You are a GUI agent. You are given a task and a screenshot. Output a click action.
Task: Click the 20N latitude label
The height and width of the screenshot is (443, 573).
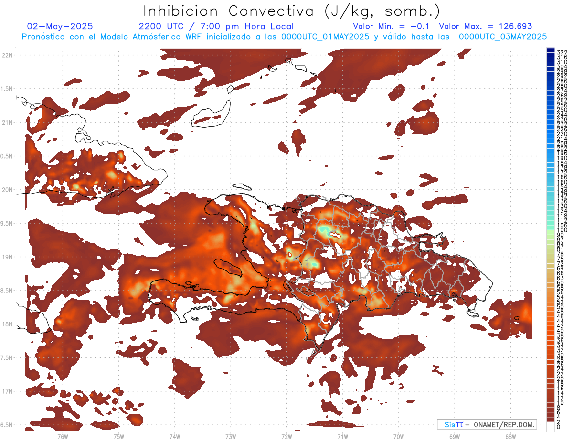7,190
